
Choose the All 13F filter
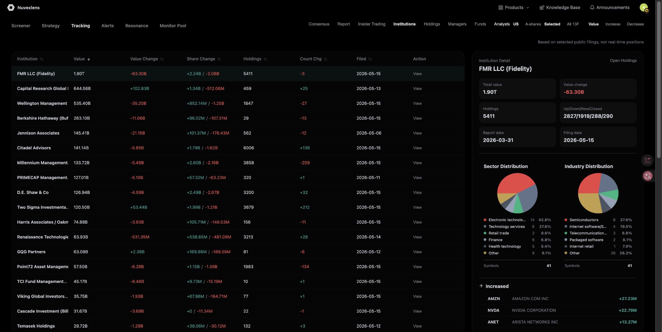pyautogui.click(x=573, y=24)
